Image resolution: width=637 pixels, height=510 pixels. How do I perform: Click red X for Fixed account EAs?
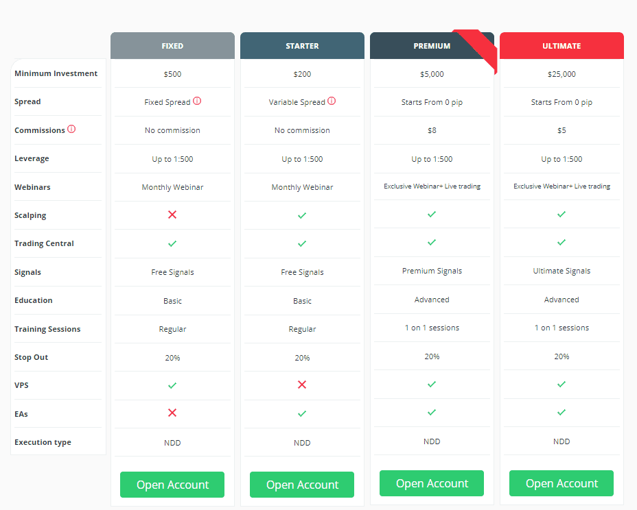tap(172, 413)
